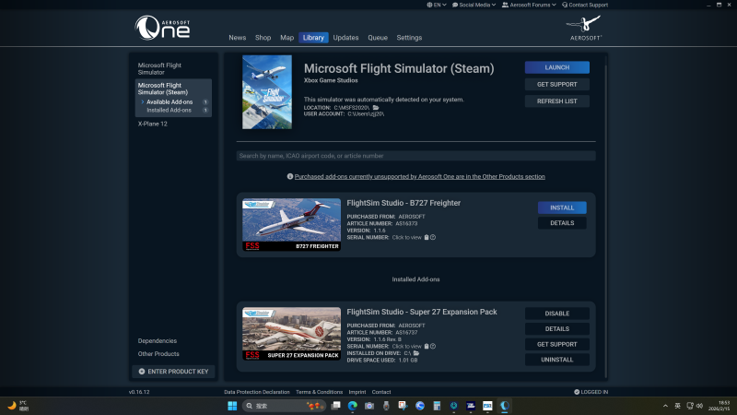The width and height of the screenshot is (737, 415).
Task: Click simulator Get Support button
Action: [x=557, y=84]
